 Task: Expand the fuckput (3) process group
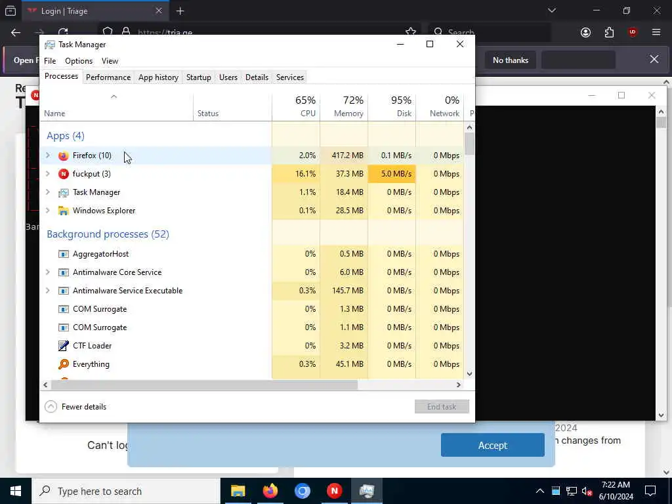point(47,174)
